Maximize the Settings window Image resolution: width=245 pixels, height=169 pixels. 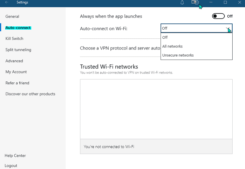point(225,2)
